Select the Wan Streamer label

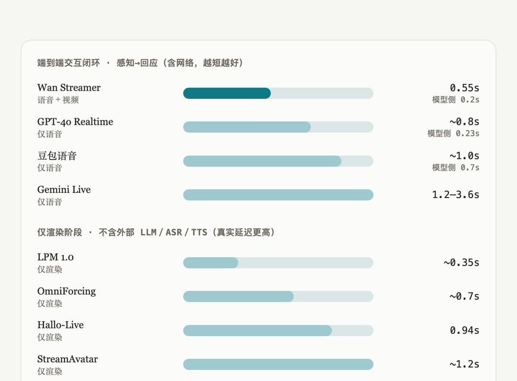pyautogui.click(x=69, y=88)
